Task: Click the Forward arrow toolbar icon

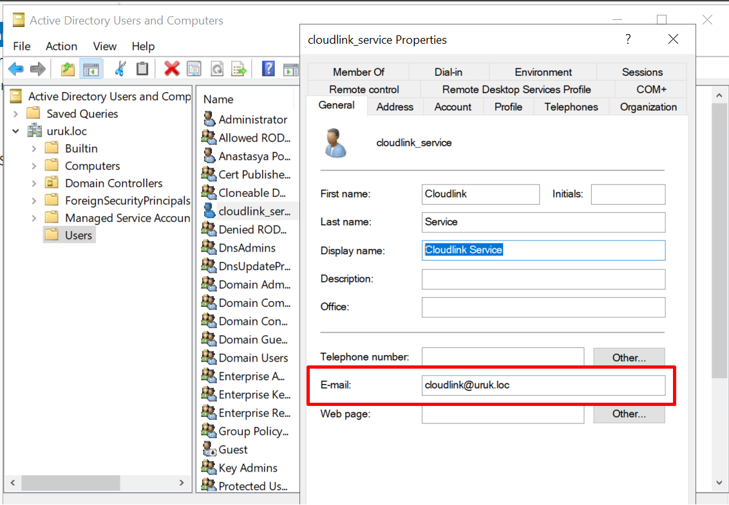Action: [x=37, y=69]
